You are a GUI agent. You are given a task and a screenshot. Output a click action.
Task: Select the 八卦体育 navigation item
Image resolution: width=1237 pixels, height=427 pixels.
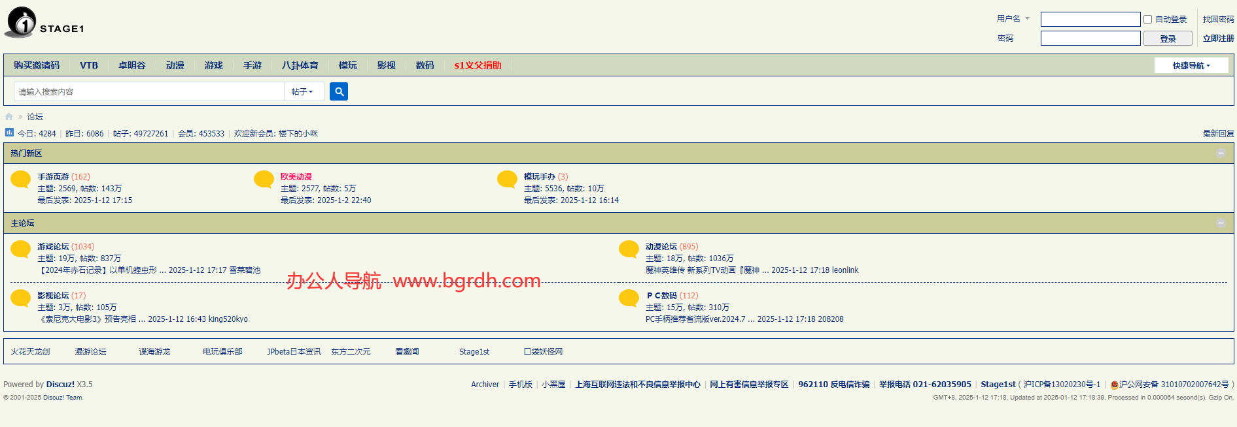pyautogui.click(x=300, y=65)
